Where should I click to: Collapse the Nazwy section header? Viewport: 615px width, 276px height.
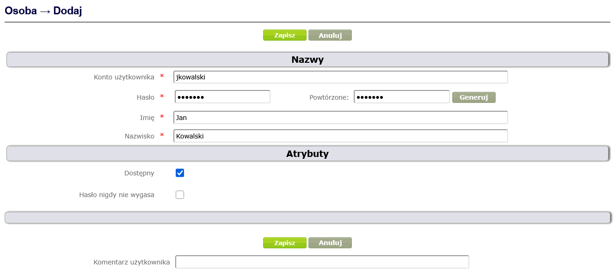click(307, 60)
